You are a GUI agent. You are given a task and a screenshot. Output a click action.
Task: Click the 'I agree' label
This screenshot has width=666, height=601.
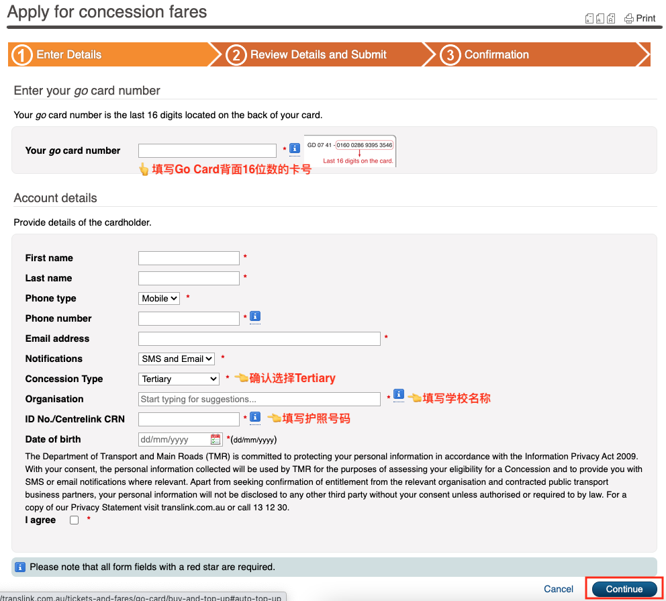pos(40,520)
